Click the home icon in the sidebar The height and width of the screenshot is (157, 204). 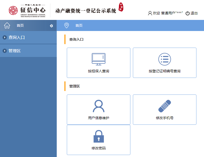pos(7,25)
